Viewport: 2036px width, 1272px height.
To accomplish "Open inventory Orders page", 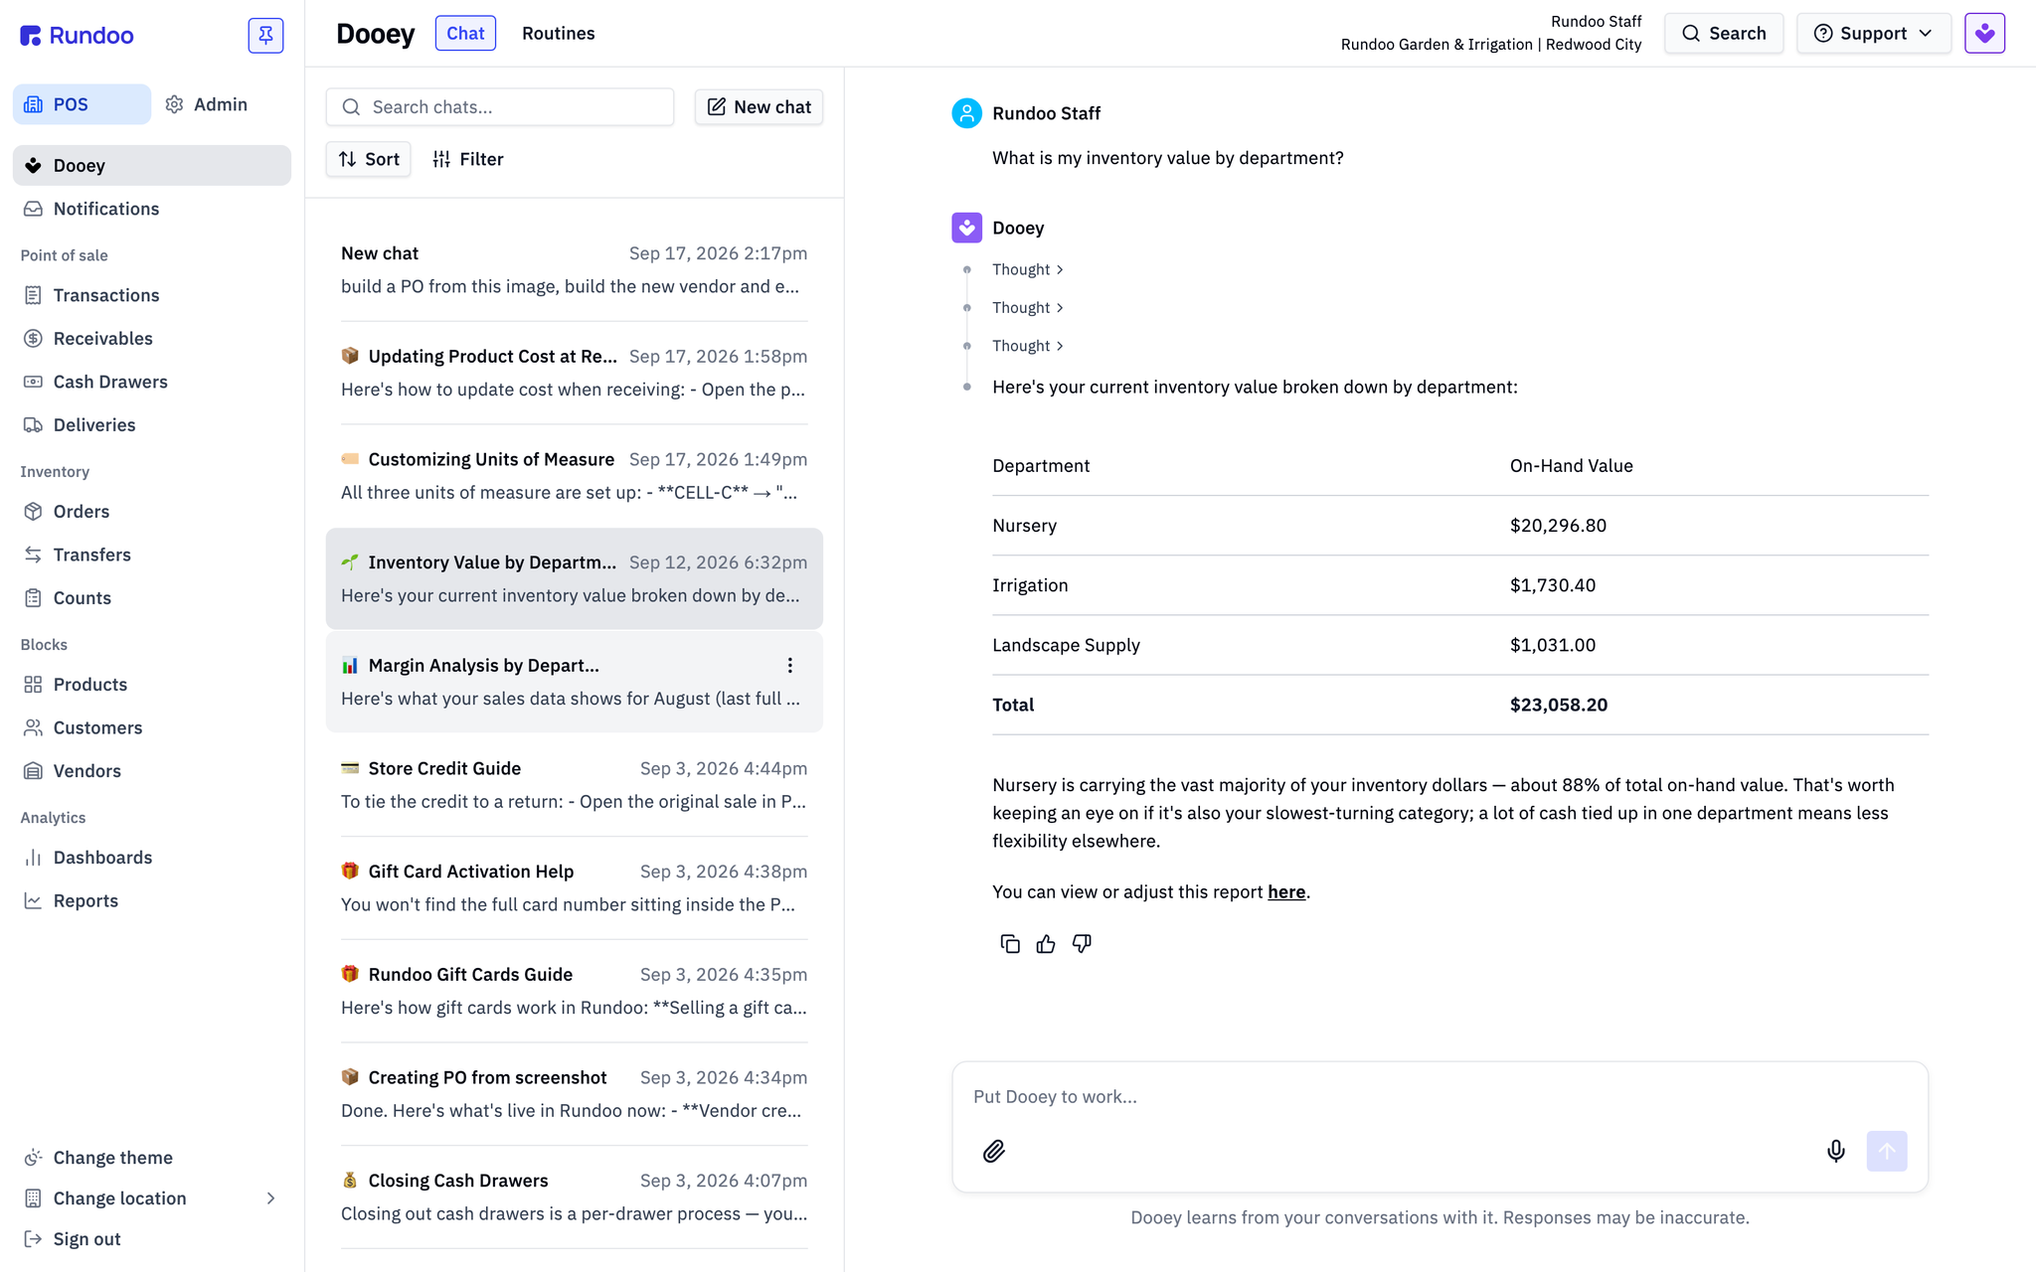I will (x=151, y=512).
